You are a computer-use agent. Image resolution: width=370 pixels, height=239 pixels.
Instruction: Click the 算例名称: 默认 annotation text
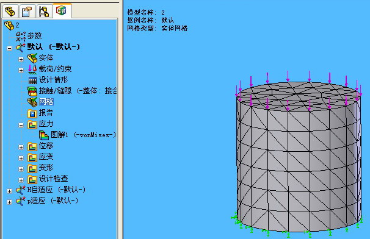click(x=151, y=20)
